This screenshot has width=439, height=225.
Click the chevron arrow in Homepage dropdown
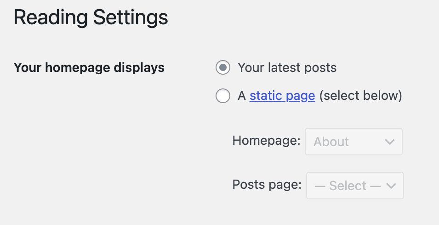(389, 142)
